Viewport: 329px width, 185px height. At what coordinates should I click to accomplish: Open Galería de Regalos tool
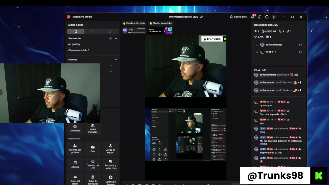click(x=111, y=180)
